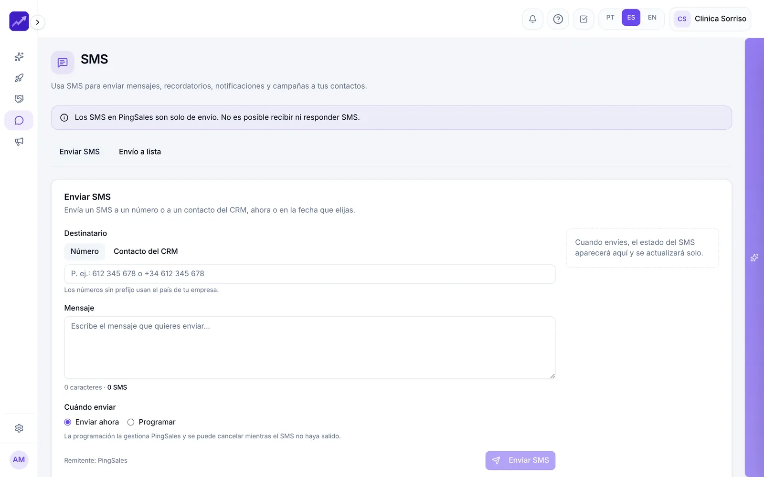The width and height of the screenshot is (764, 477).
Task: Open the Clinica Sorriso account menu
Action: pos(710,19)
